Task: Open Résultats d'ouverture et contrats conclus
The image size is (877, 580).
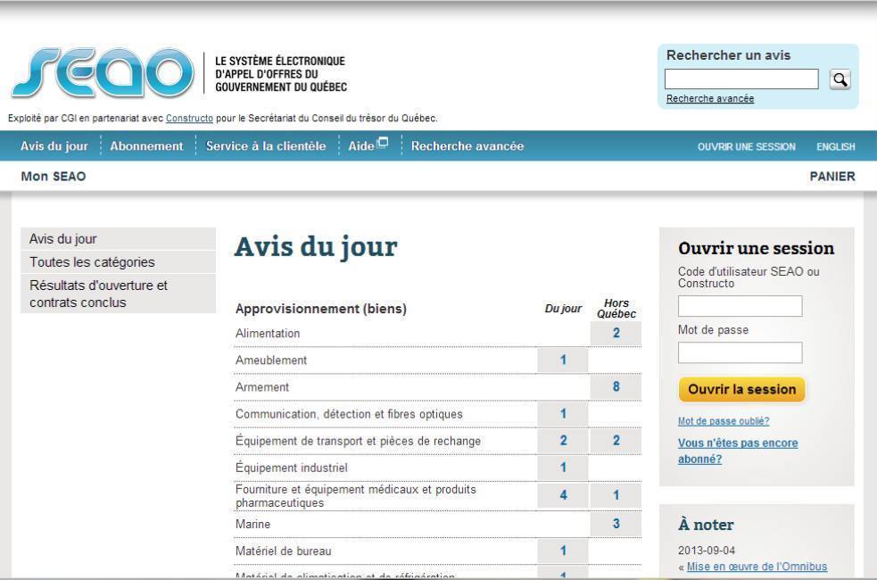Action: tap(98, 294)
